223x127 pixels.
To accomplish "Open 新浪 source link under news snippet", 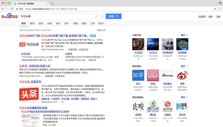I will click(45, 125).
